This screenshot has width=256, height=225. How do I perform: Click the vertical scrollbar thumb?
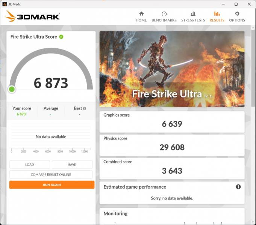click(x=253, y=67)
